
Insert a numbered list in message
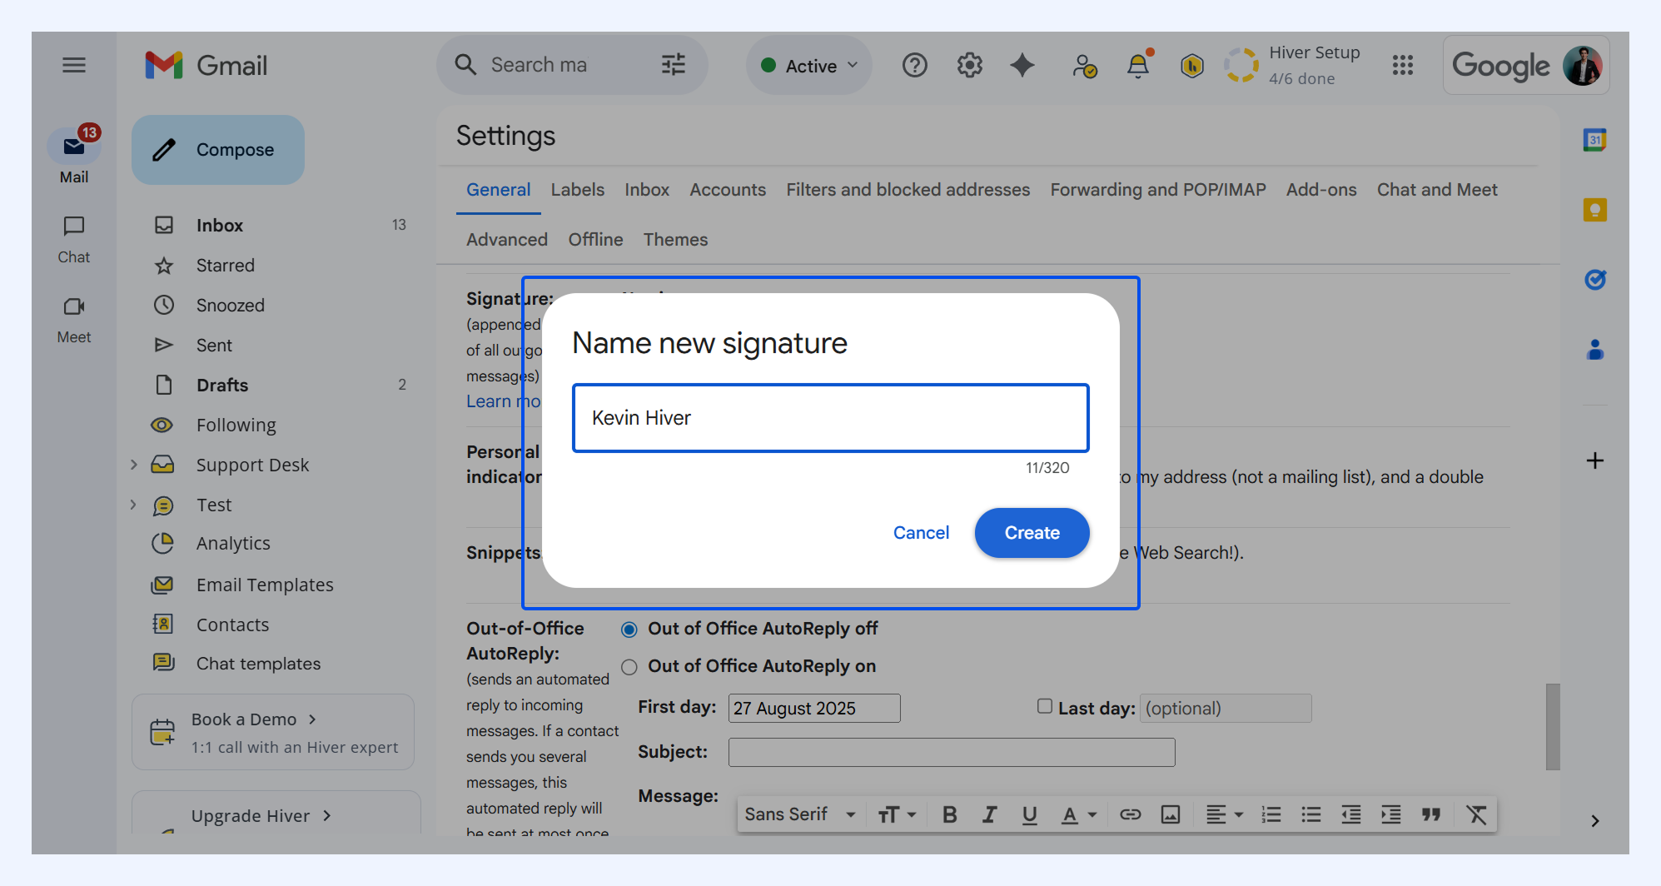click(x=1271, y=814)
